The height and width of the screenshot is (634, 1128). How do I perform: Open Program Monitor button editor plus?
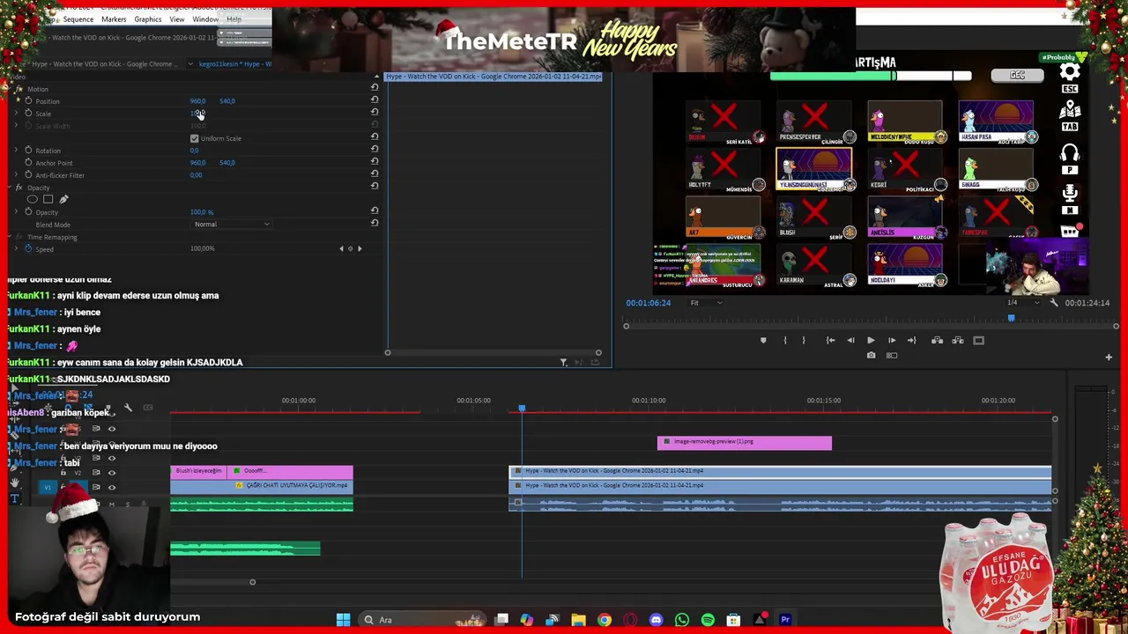(1109, 357)
